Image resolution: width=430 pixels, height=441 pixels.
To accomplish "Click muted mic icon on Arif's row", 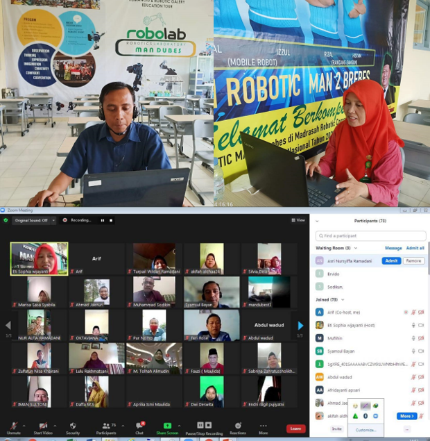I will (x=413, y=313).
